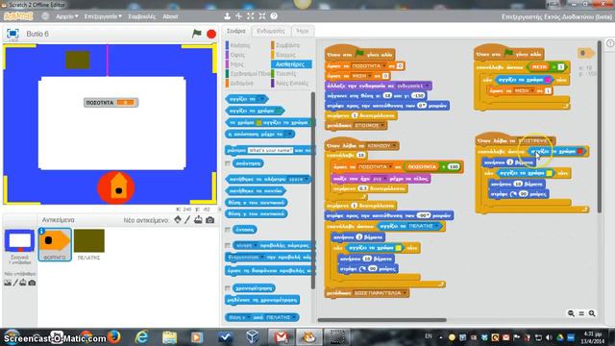The height and width of the screenshot is (346, 615).
Task: Click the globe language icon
Action: (45, 16)
